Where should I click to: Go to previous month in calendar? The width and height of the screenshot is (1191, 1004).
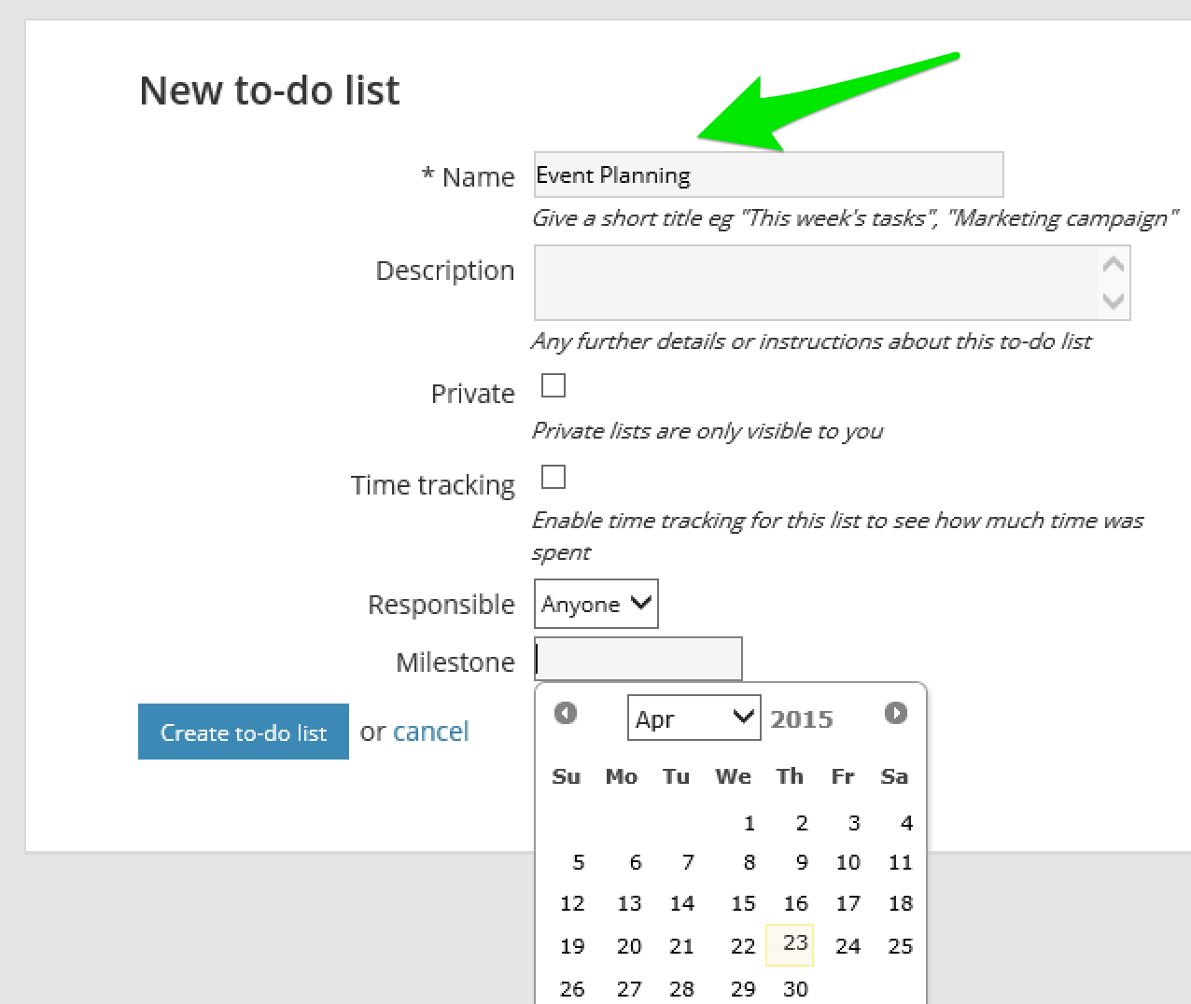566,713
